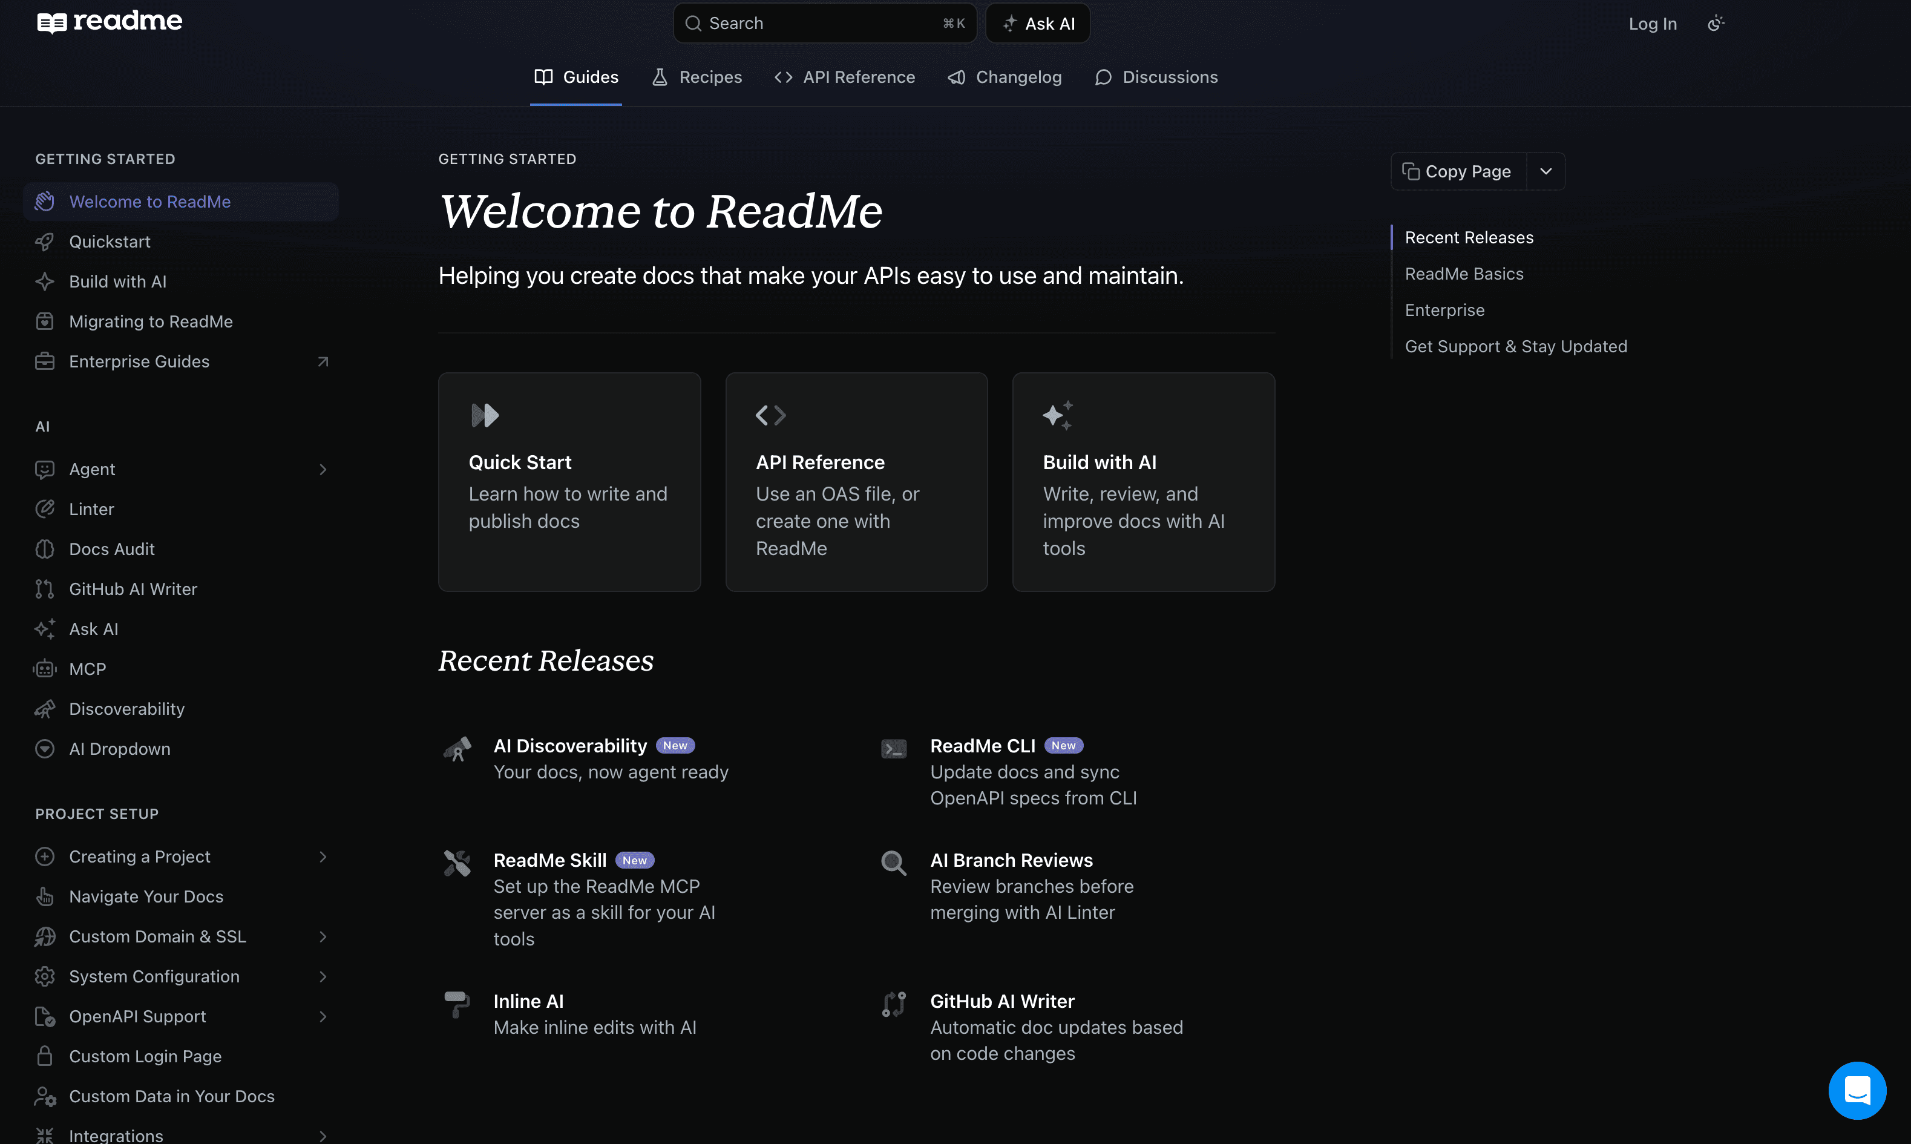Click the fast-forward icon on Quick Start card
The width and height of the screenshot is (1911, 1144).
point(485,415)
